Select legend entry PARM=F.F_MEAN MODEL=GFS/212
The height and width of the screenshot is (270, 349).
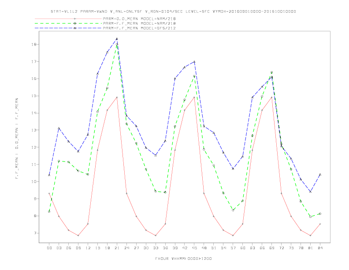[139, 28]
